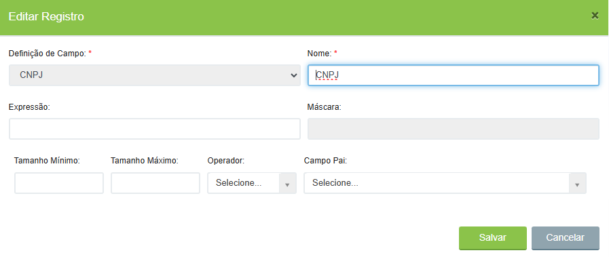Click inside the Expressão text box
This screenshot has width=609, height=257.
tap(155, 129)
